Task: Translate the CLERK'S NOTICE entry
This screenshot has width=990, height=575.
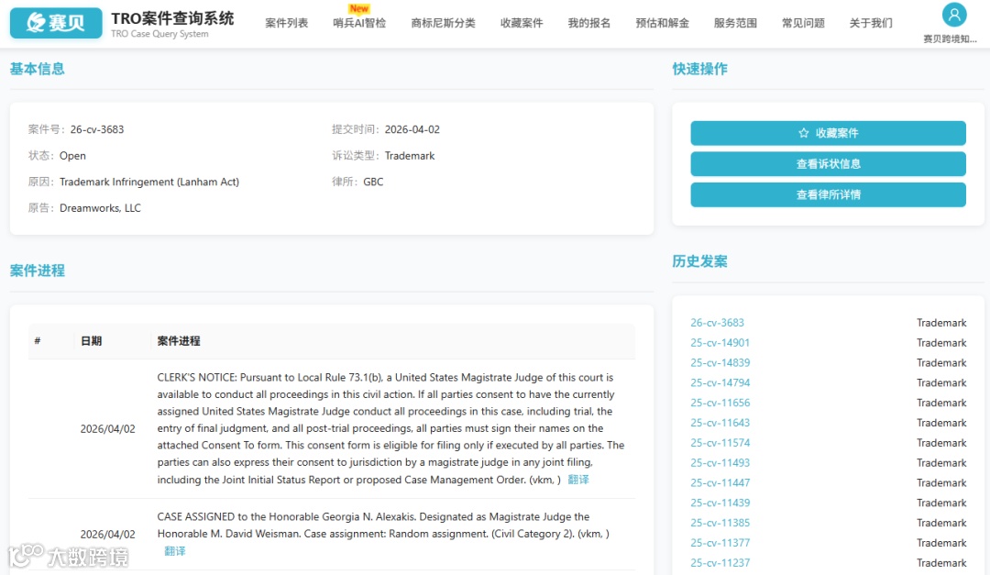Action: click(x=577, y=480)
